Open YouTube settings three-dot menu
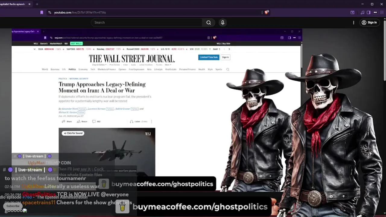 pos(354,23)
